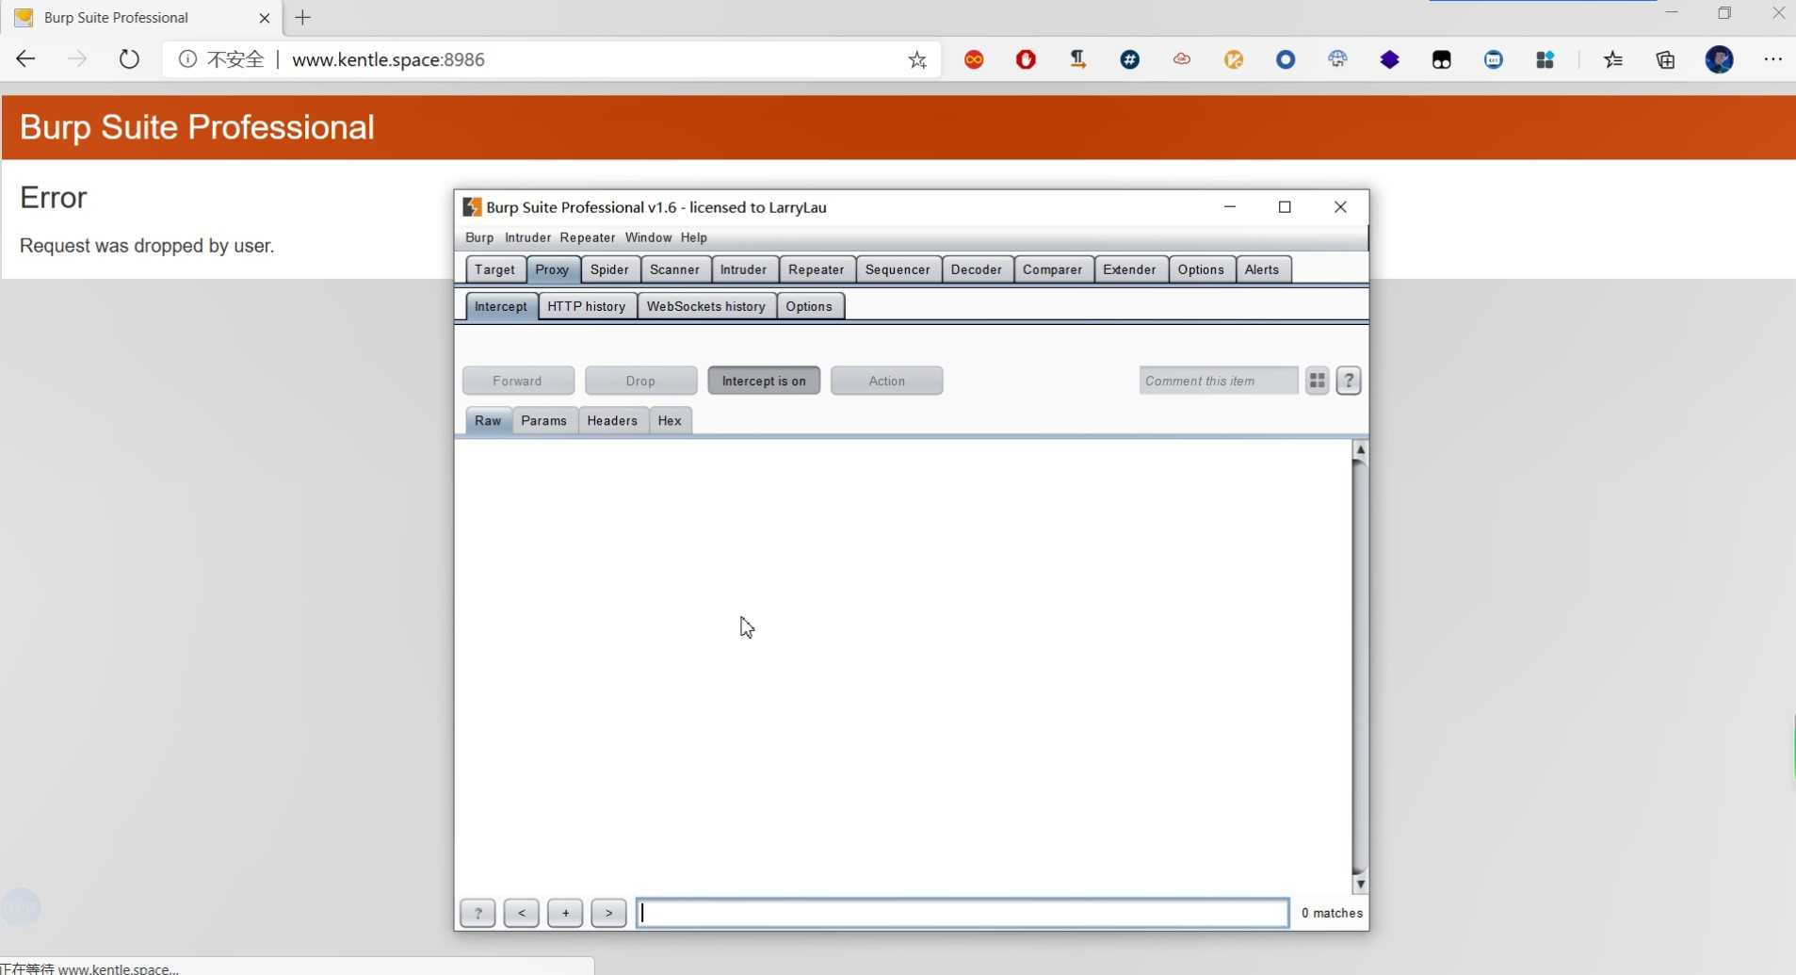The image size is (1796, 975).
Task: Open the Burp menu
Action: (479, 237)
